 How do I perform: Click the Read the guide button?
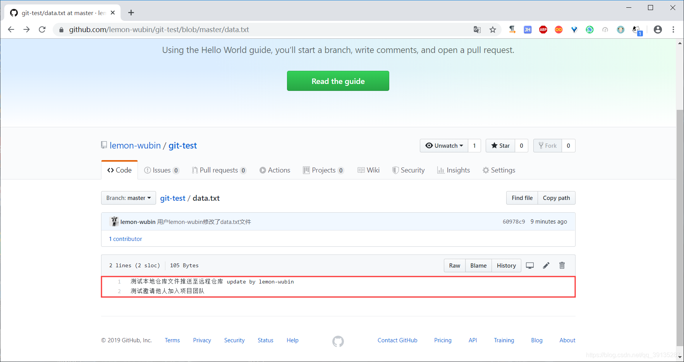pos(338,81)
